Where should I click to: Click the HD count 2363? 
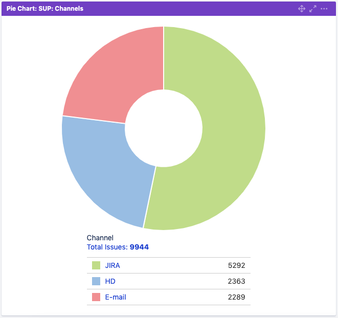[x=236, y=281]
